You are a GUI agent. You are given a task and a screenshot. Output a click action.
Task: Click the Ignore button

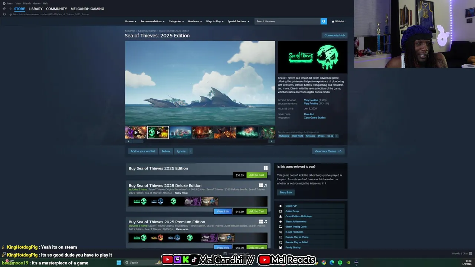pyautogui.click(x=181, y=151)
